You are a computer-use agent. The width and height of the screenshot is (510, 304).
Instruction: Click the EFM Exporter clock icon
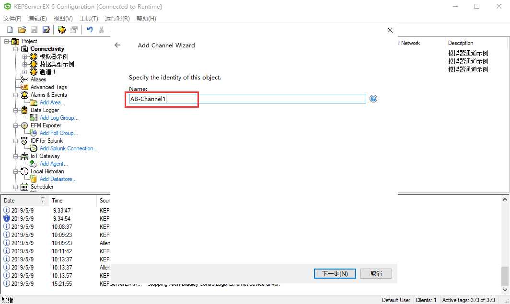point(24,125)
